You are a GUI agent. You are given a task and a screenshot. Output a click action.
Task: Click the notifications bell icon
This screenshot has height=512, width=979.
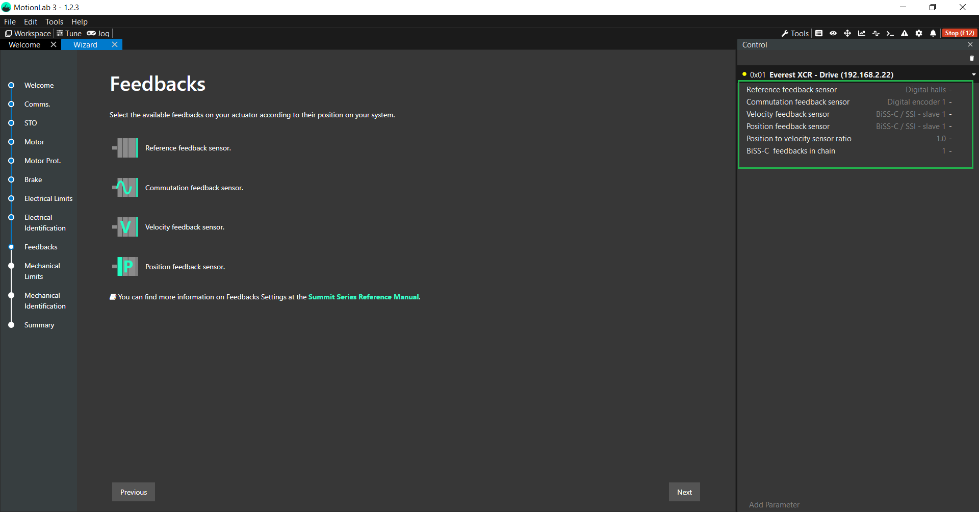coord(933,33)
